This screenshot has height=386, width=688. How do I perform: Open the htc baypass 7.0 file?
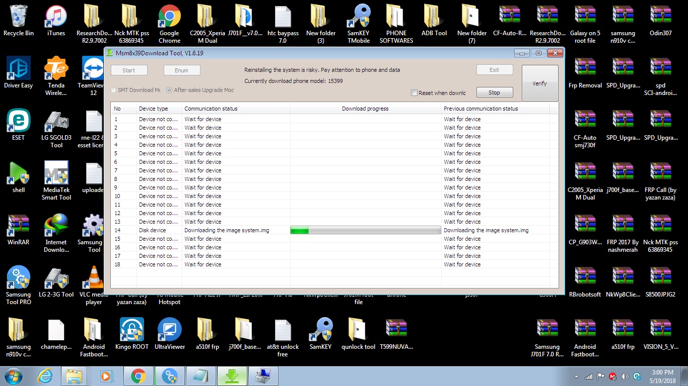pyautogui.click(x=283, y=24)
